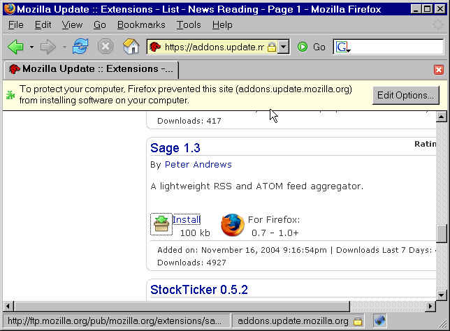Click the Stop loading icon
The width and height of the screenshot is (450, 331).
pos(105,47)
